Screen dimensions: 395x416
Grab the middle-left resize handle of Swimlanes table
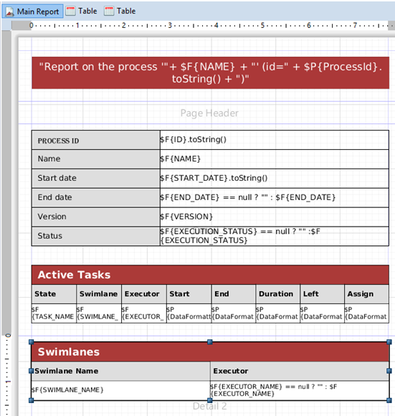(x=32, y=371)
